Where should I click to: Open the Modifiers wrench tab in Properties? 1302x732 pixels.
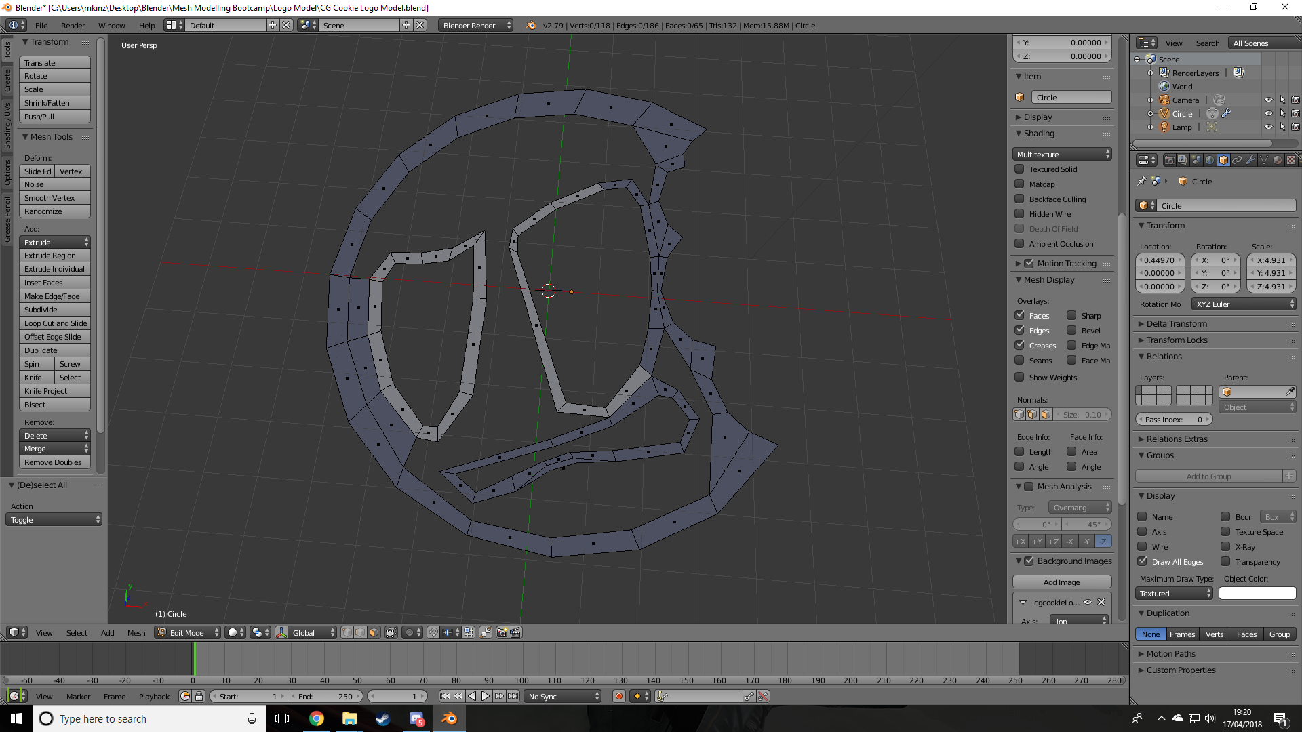1250,160
